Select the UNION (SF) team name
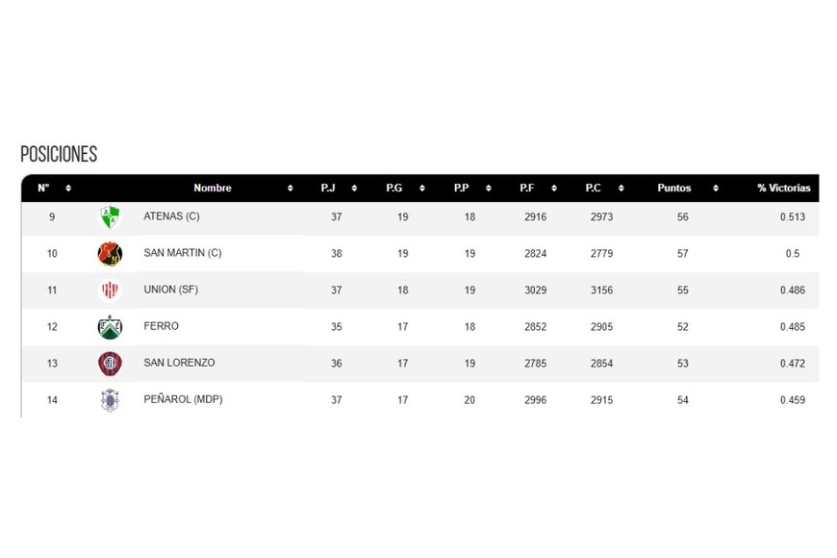Screen dimensions: 837x558 click(x=170, y=290)
